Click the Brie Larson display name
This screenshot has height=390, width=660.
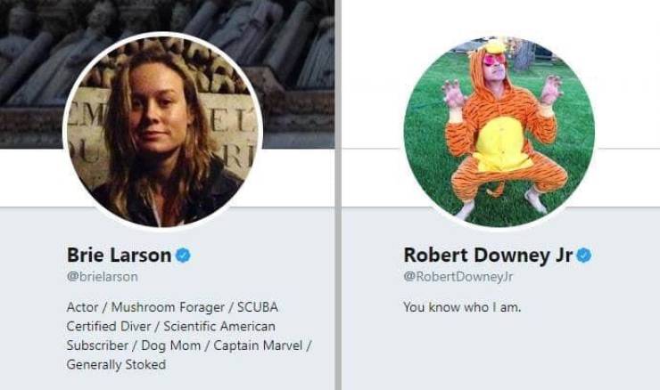pos(119,256)
